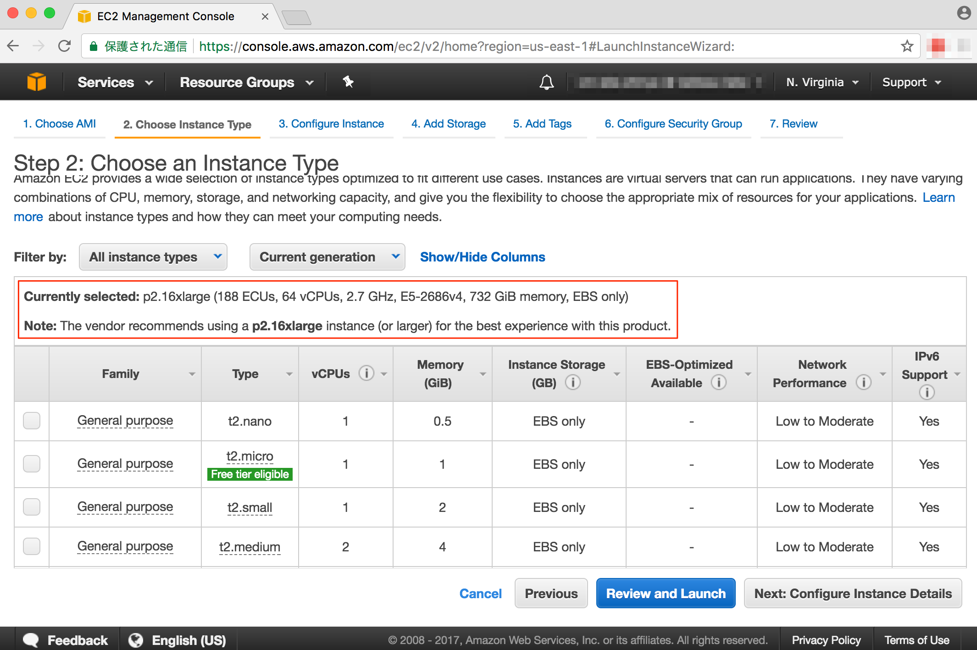Click the pushpin shortcut icon
Viewport: 977px width, 650px height.
pyautogui.click(x=348, y=82)
